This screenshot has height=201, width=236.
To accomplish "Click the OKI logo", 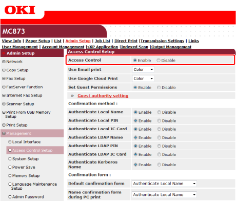I will coord(20,10).
